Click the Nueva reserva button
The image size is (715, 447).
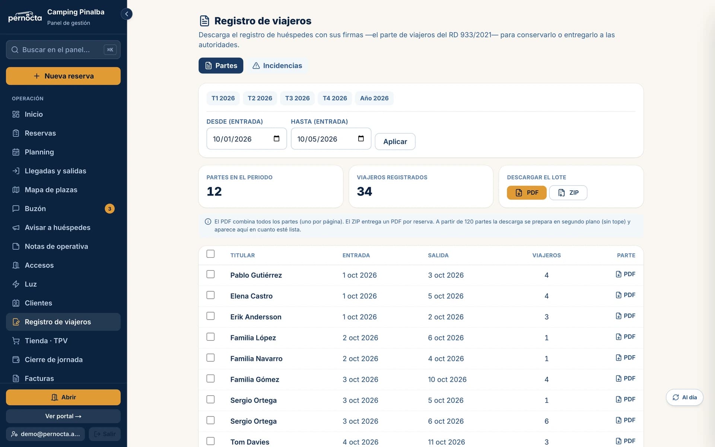pos(63,76)
